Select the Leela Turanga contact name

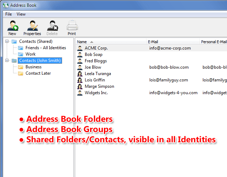98,74
